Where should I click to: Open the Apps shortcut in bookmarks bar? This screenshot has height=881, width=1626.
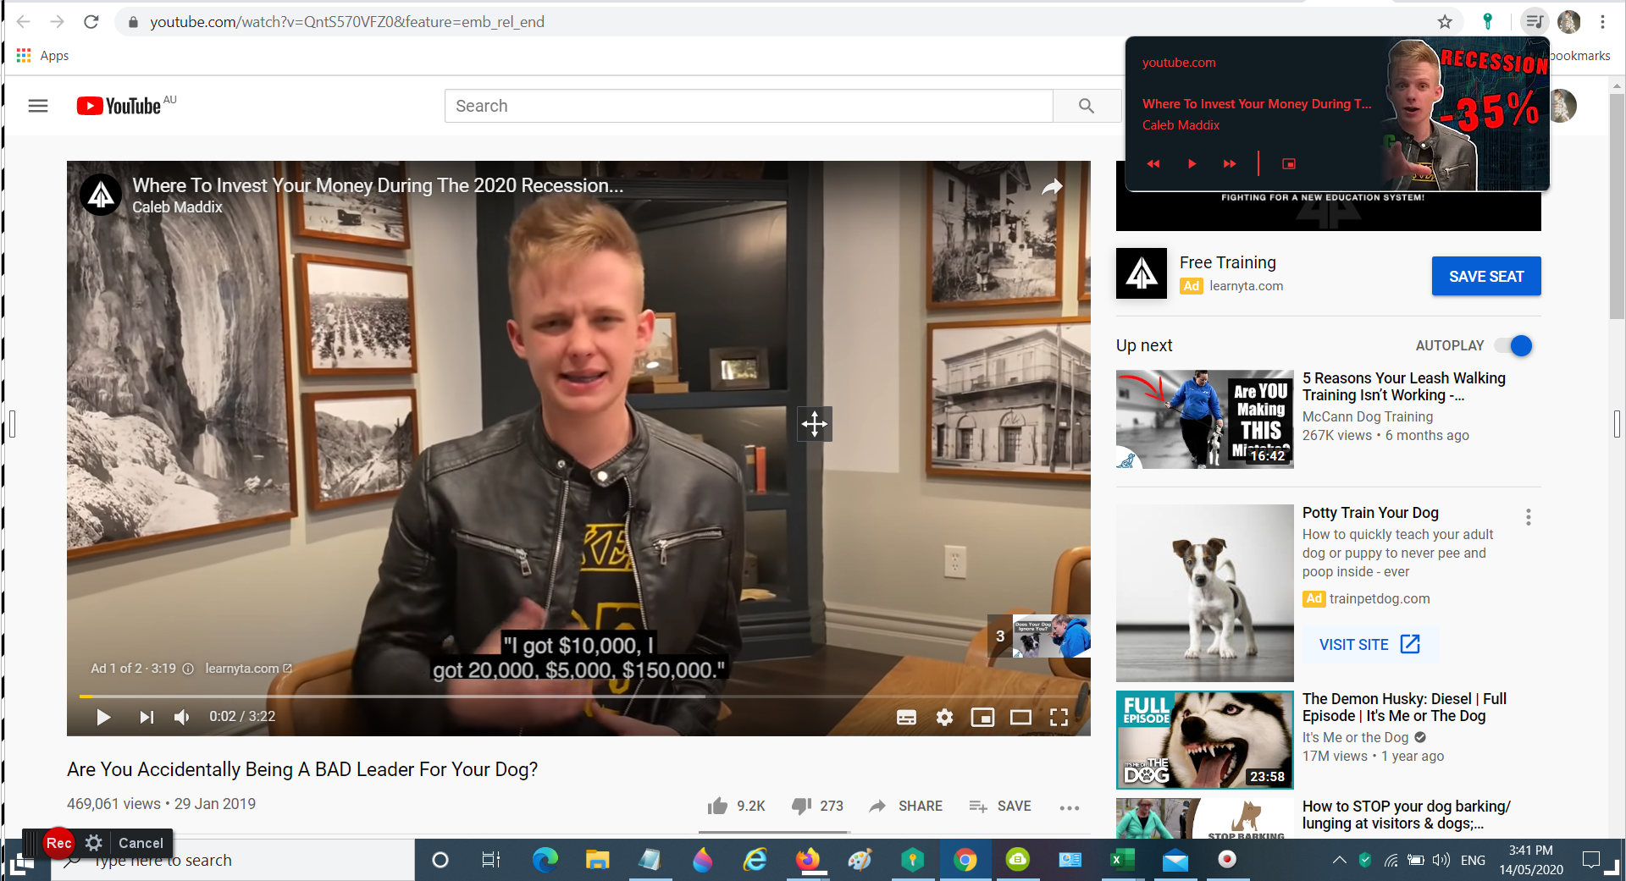coord(42,55)
